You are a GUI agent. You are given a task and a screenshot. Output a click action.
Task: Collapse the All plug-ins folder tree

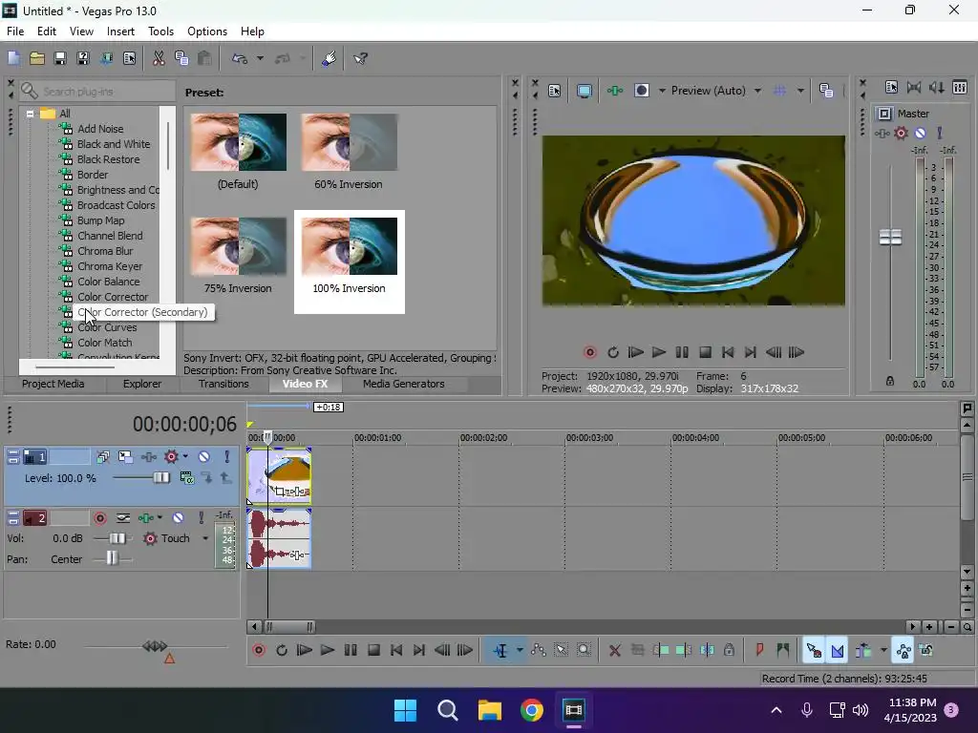pos(30,114)
